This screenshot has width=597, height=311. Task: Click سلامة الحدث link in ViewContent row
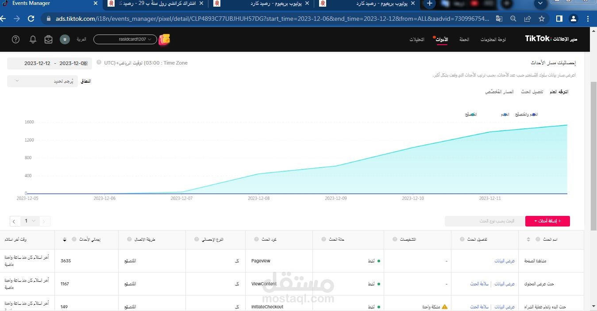click(479, 284)
